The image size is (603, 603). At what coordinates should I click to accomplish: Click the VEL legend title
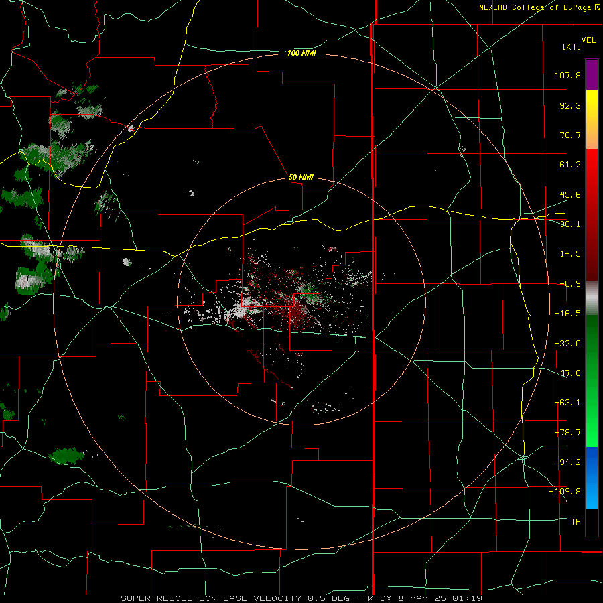588,40
